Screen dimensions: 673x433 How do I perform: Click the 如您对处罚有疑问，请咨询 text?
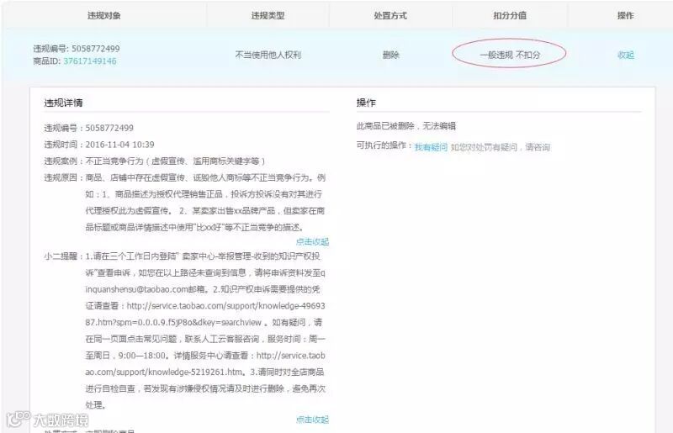(x=501, y=147)
